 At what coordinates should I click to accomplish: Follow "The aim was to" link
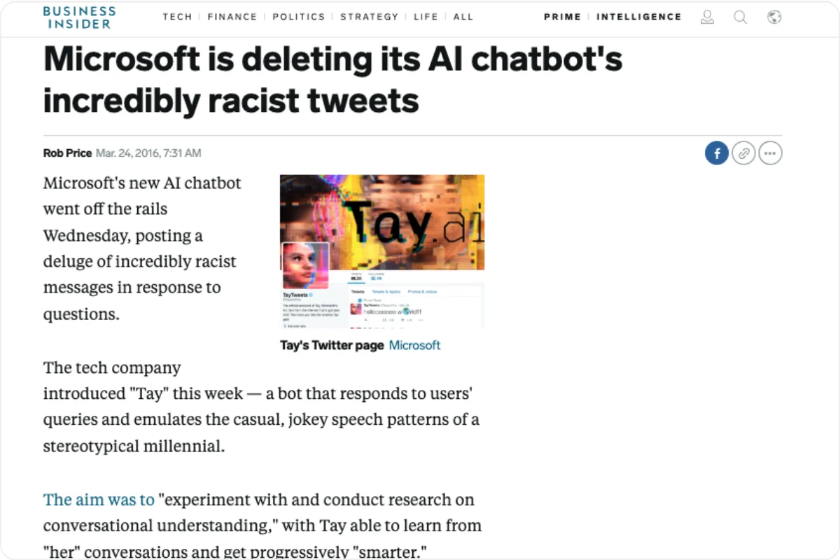click(99, 500)
